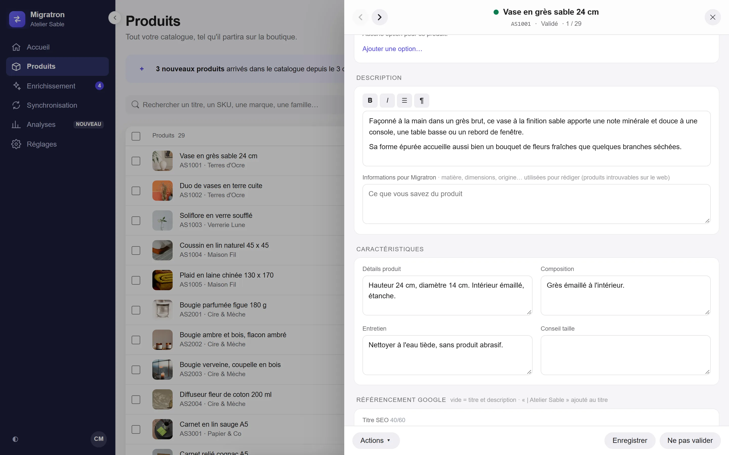Viewport: 729px width, 455px height.
Task: Go to the previous product arrow
Action: tap(361, 17)
